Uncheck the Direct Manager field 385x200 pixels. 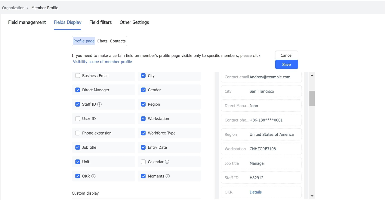coord(78,90)
